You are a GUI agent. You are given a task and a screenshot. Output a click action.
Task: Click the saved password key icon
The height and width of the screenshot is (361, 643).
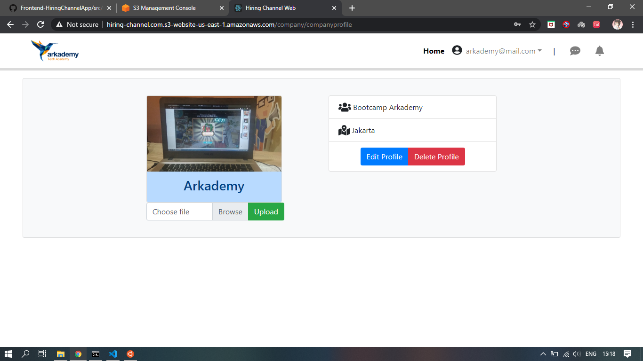[517, 24]
